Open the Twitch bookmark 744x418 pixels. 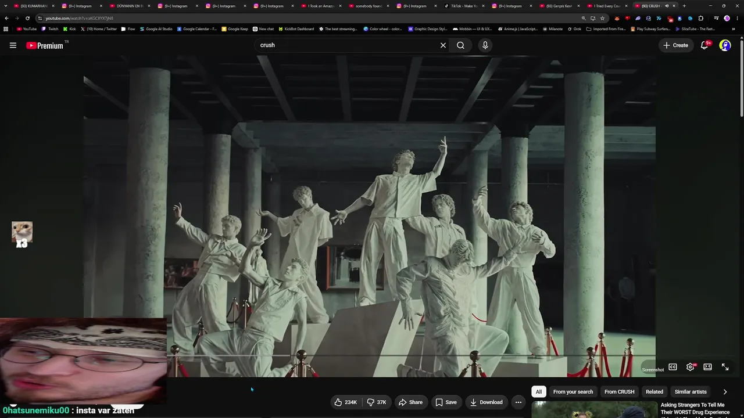(x=50, y=29)
